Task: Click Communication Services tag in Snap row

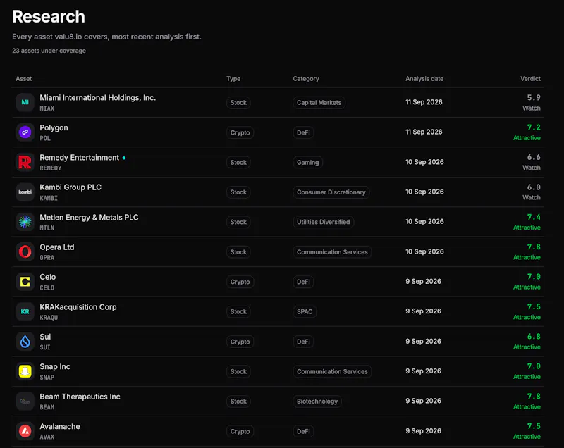Action: click(332, 371)
